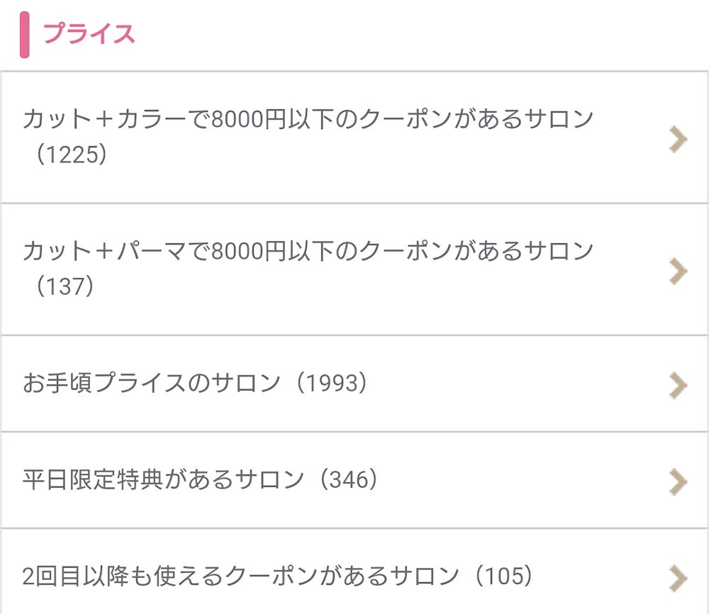Click the (346) salon count
The width and height of the screenshot is (709, 614).
click(x=349, y=480)
